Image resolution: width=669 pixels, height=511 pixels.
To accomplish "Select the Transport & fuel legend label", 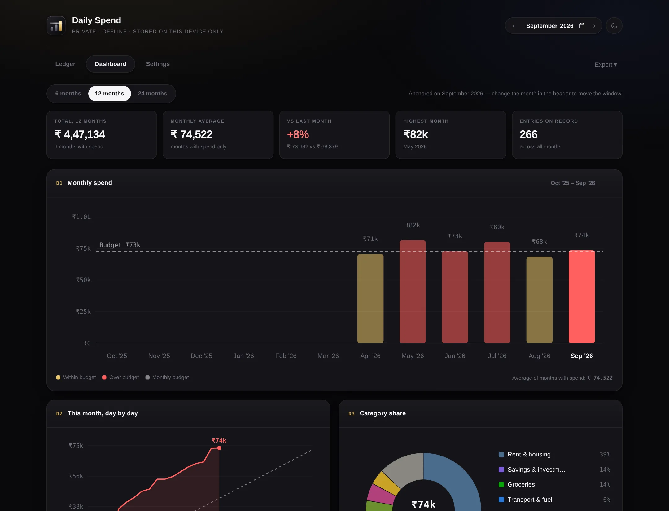I will pos(530,500).
